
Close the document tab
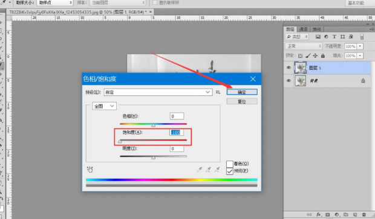point(151,11)
